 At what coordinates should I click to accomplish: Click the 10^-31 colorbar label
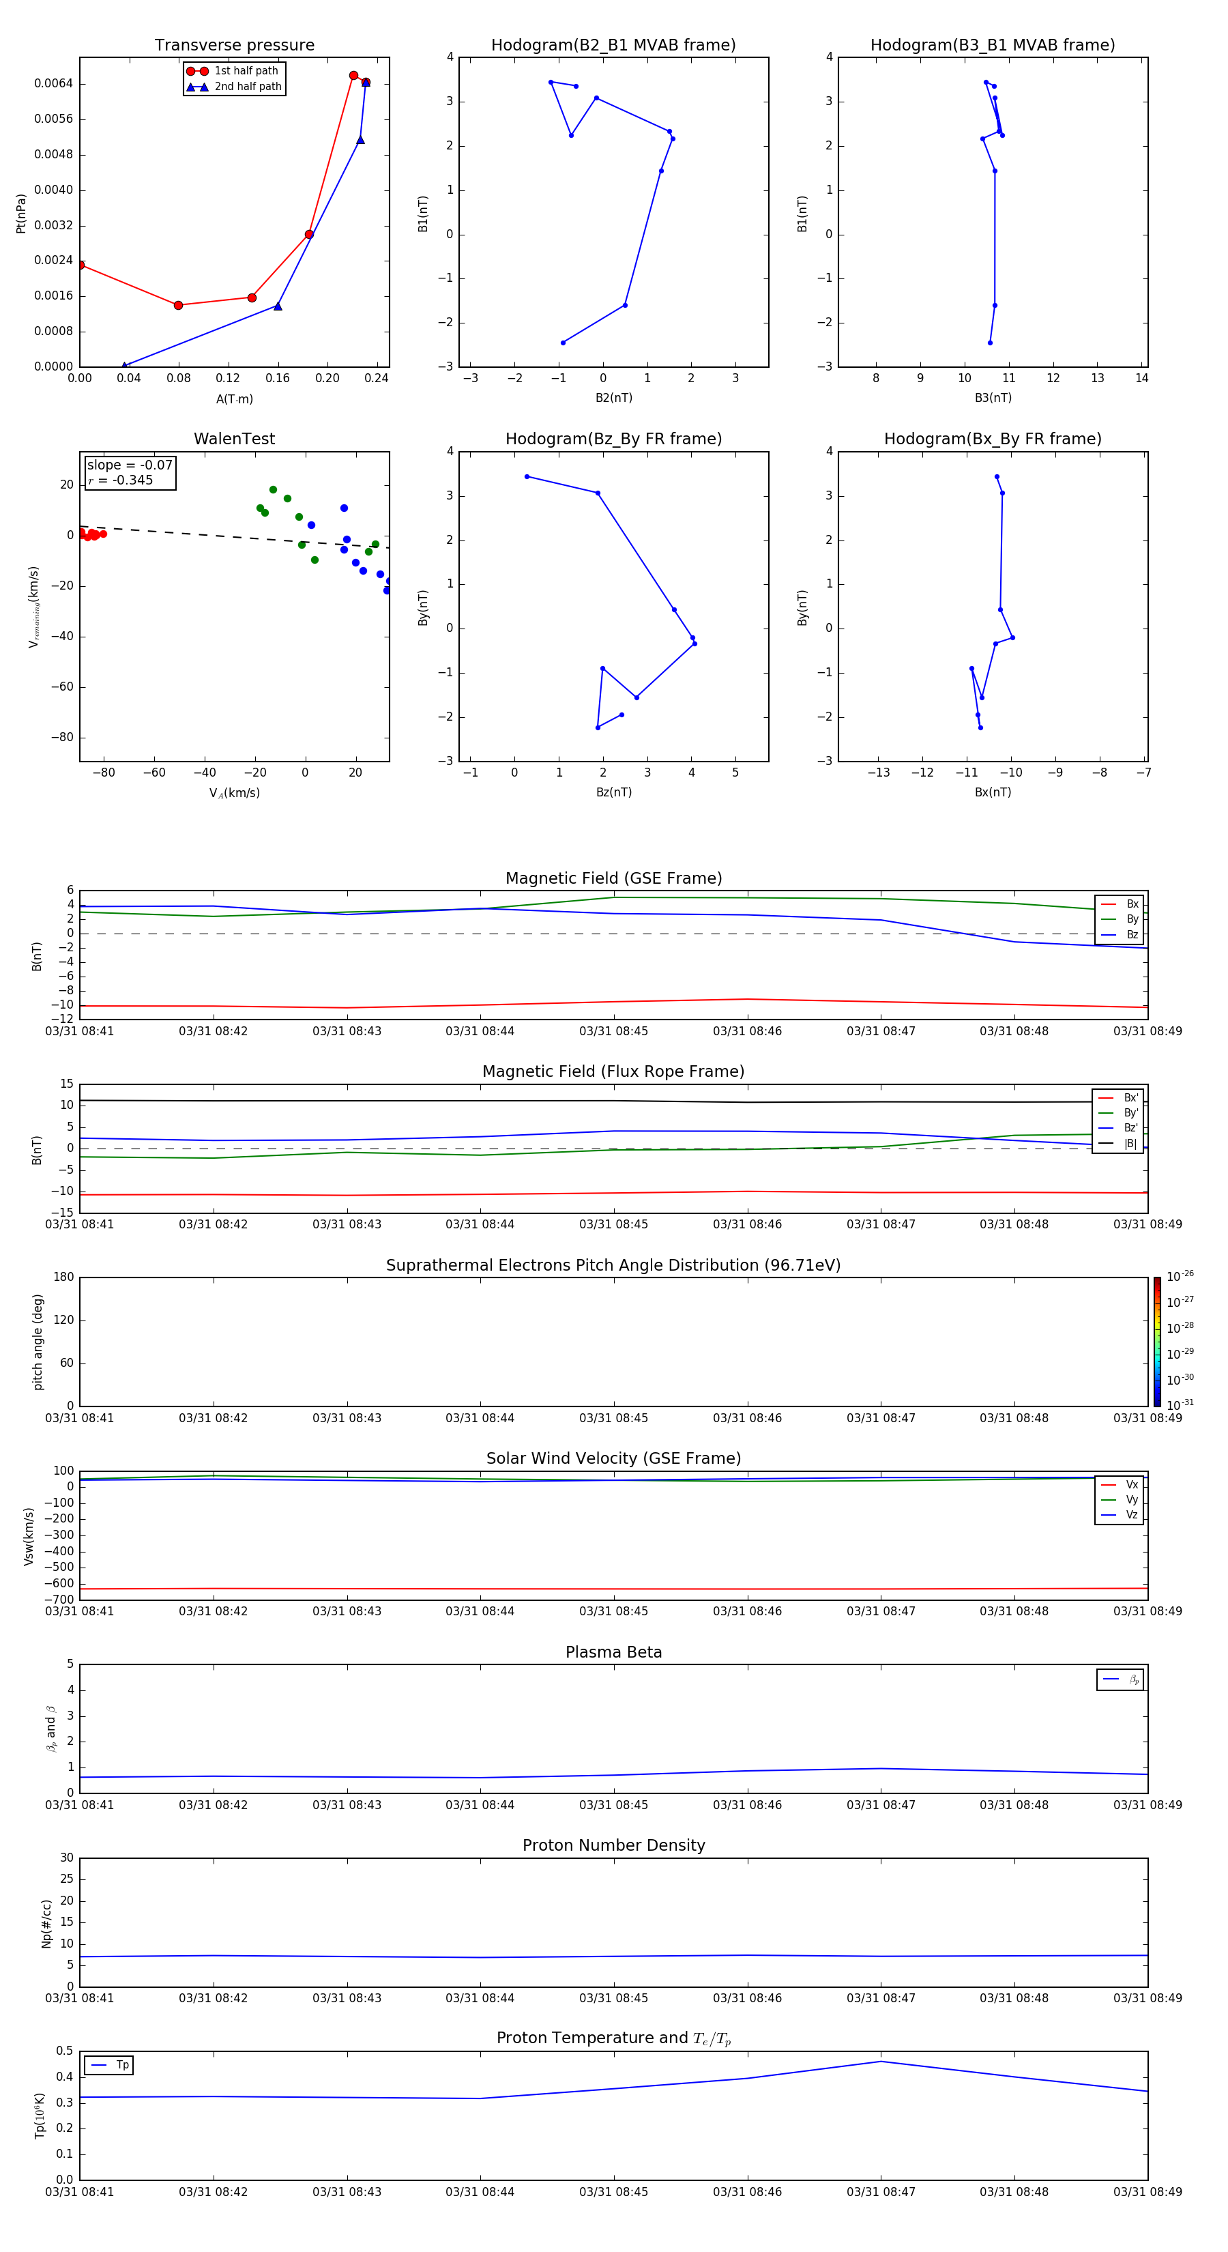(x=1180, y=1405)
